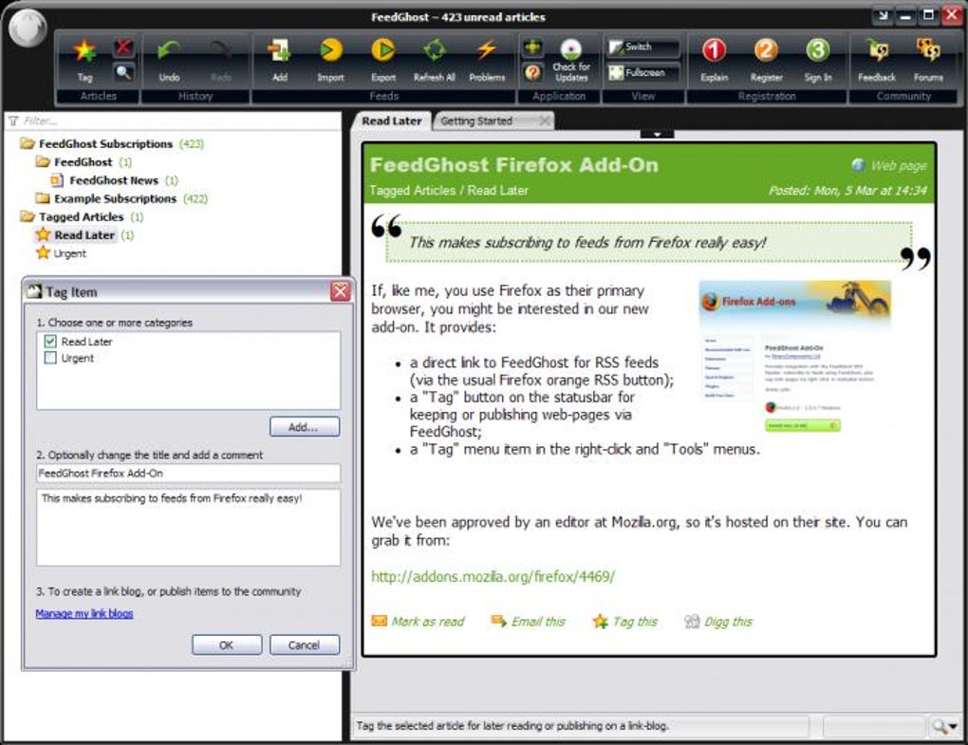
Task: Add a new feed
Action: [280, 51]
